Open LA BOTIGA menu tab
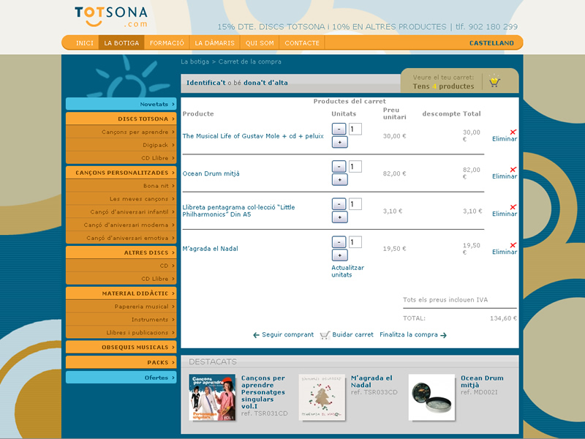Screen dimensions: 585x439 tap(121, 43)
